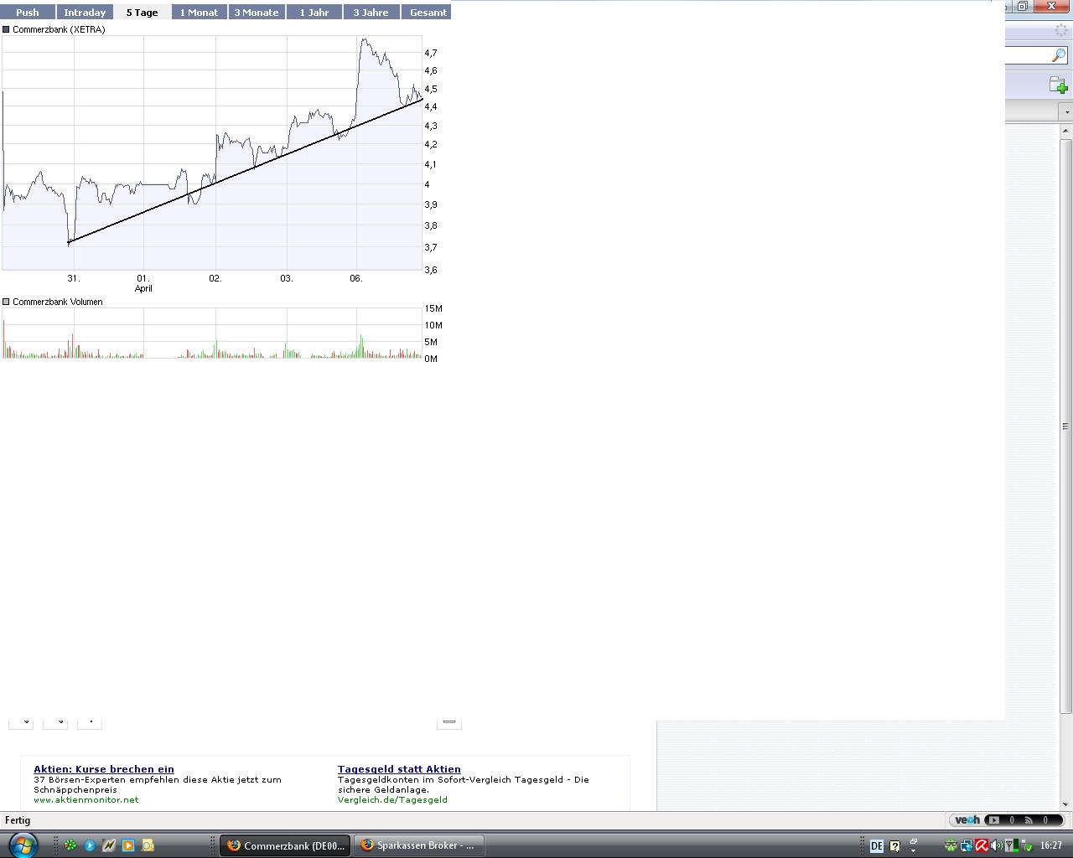This screenshot has width=1073, height=858.
Task: Launch the Winamp lightning quick launch icon
Action: 109,845
